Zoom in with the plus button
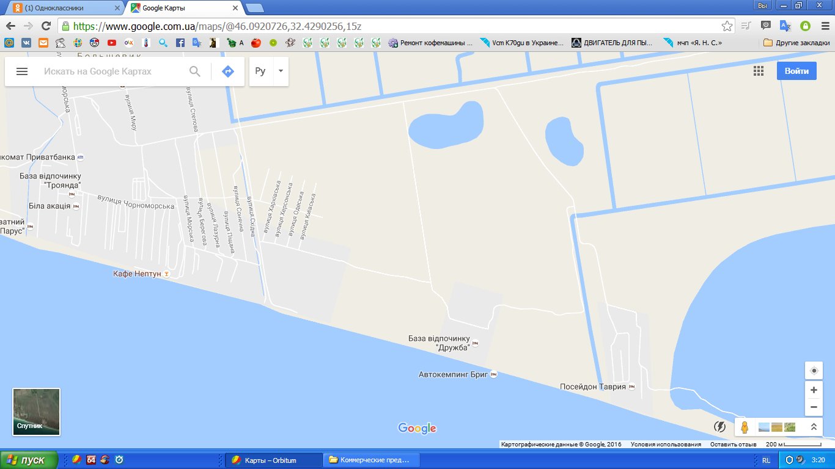The image size is (835, 469). [814, 390]
